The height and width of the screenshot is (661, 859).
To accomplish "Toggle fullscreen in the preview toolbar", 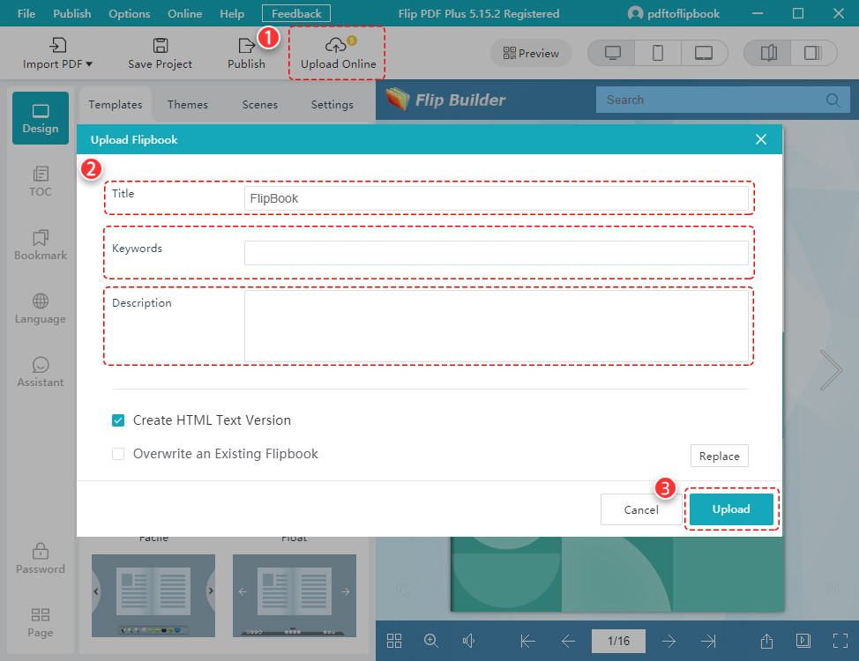I will point(840,641).
